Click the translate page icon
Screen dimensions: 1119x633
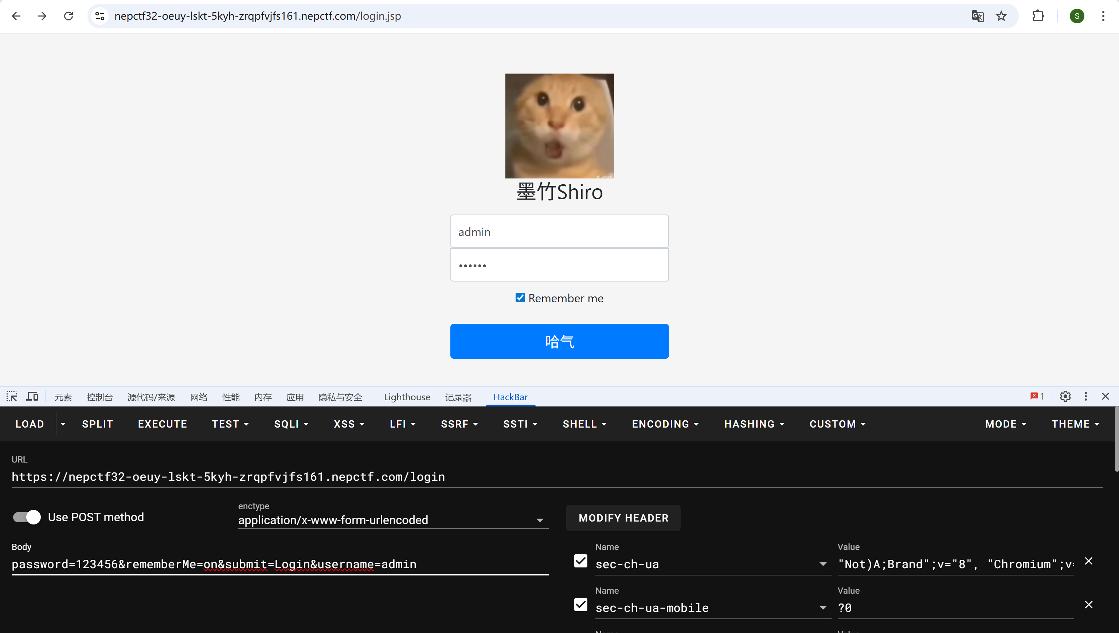click(x=978, y=16)
